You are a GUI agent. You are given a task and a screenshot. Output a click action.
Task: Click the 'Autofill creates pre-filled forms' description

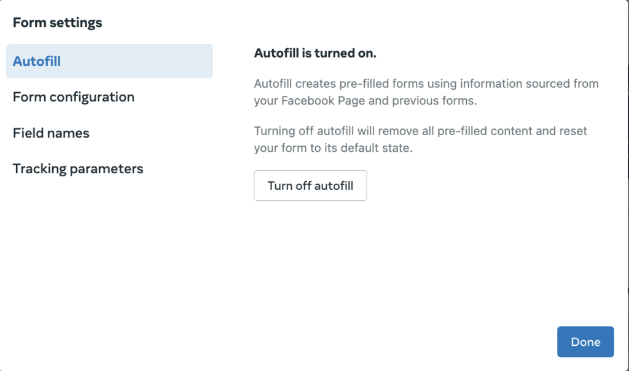click(x=426, y=84)
